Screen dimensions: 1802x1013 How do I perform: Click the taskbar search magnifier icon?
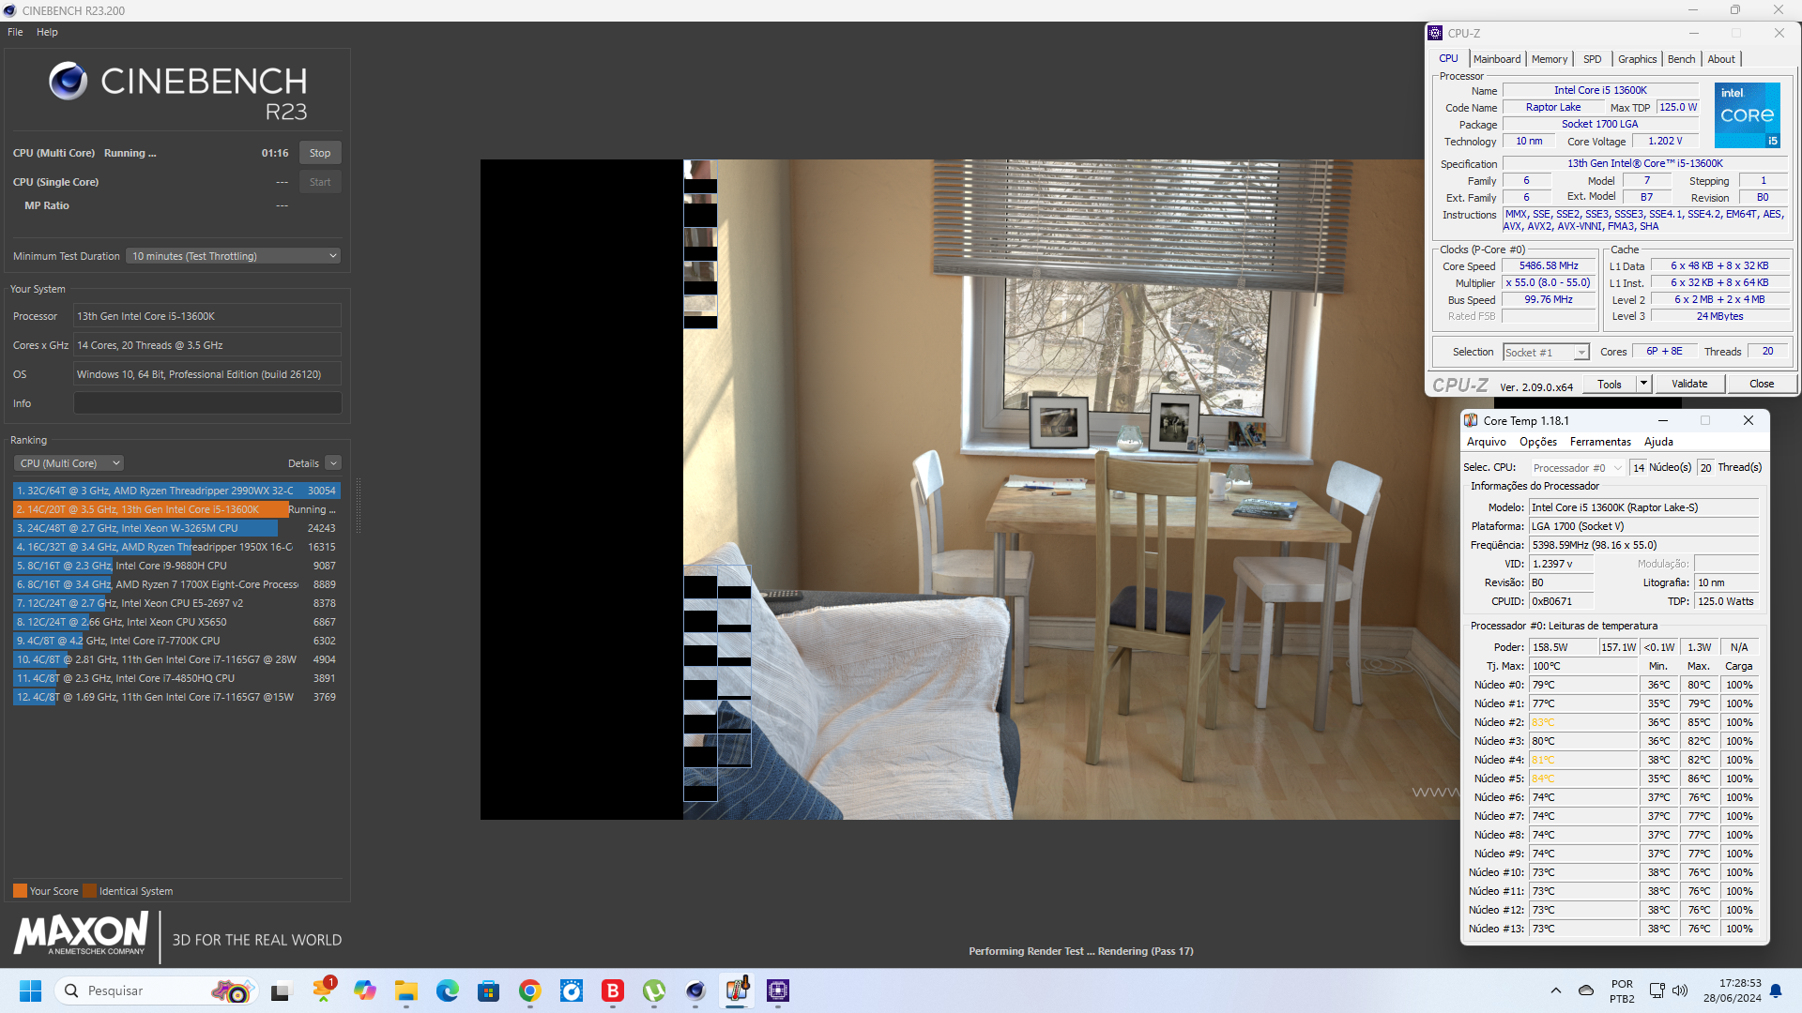click(x=71, y=990)
